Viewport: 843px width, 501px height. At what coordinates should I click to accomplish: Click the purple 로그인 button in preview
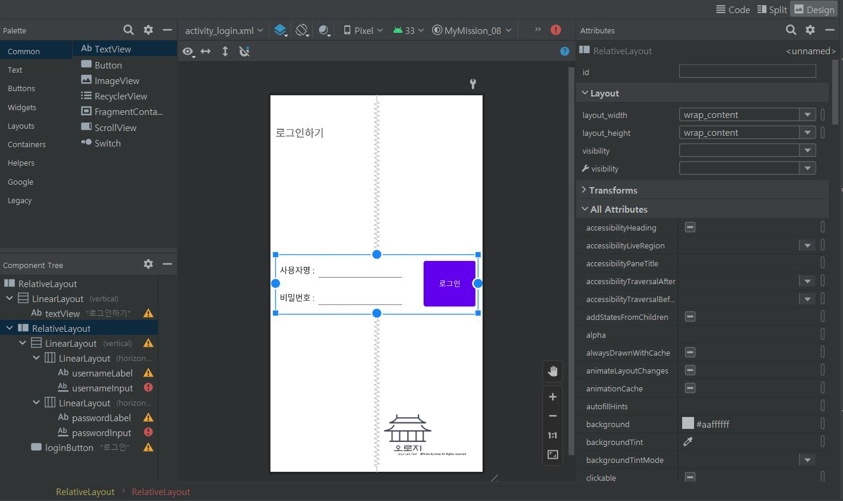click(450, 284)
